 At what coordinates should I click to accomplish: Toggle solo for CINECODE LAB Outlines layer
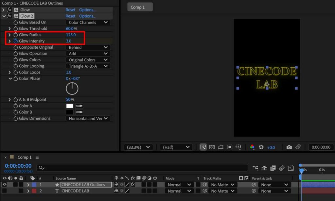point(15,184)
